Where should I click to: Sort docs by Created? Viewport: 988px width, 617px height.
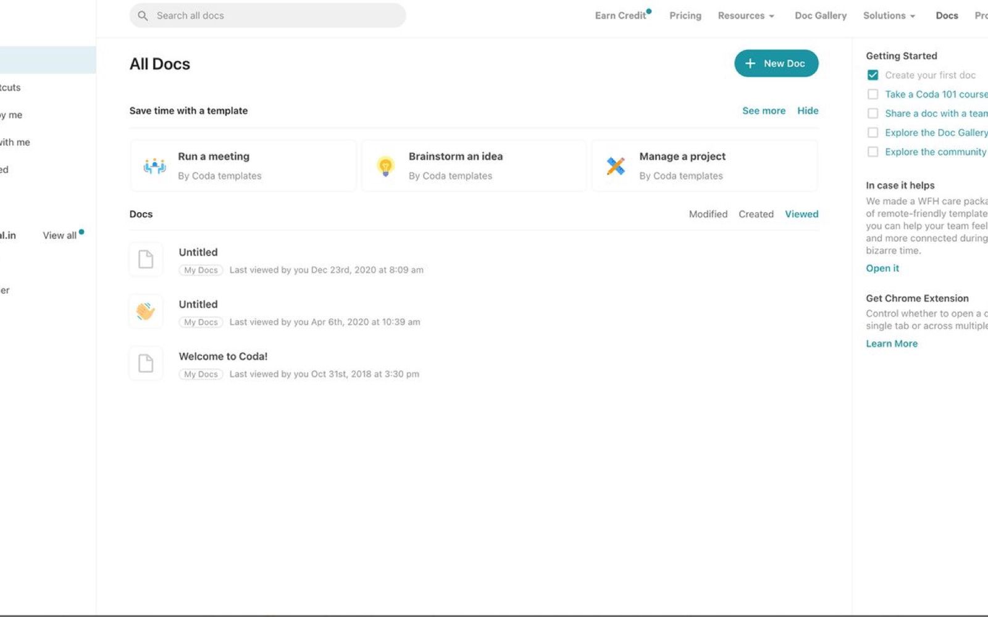[756, 214]
